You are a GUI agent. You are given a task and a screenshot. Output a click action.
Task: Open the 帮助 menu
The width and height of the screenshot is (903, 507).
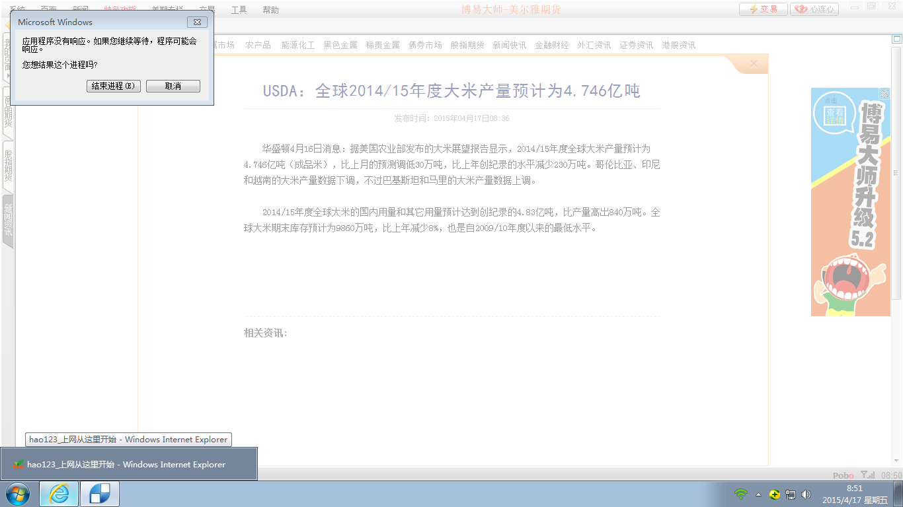pyautogui.click(x=270, y=10)
